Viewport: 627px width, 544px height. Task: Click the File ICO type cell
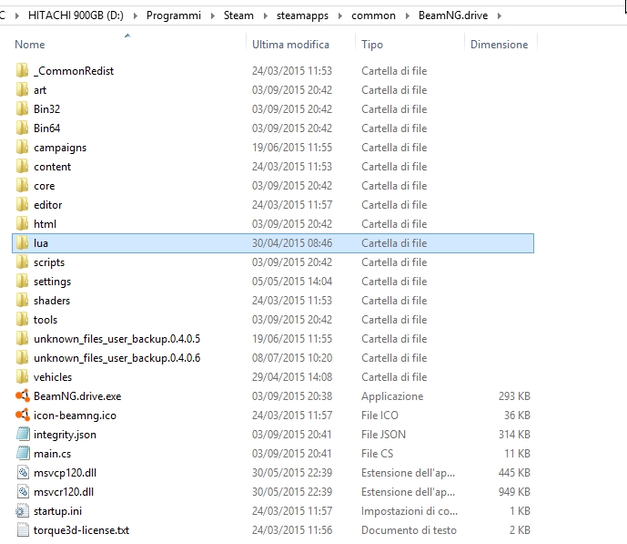(379, 416)
